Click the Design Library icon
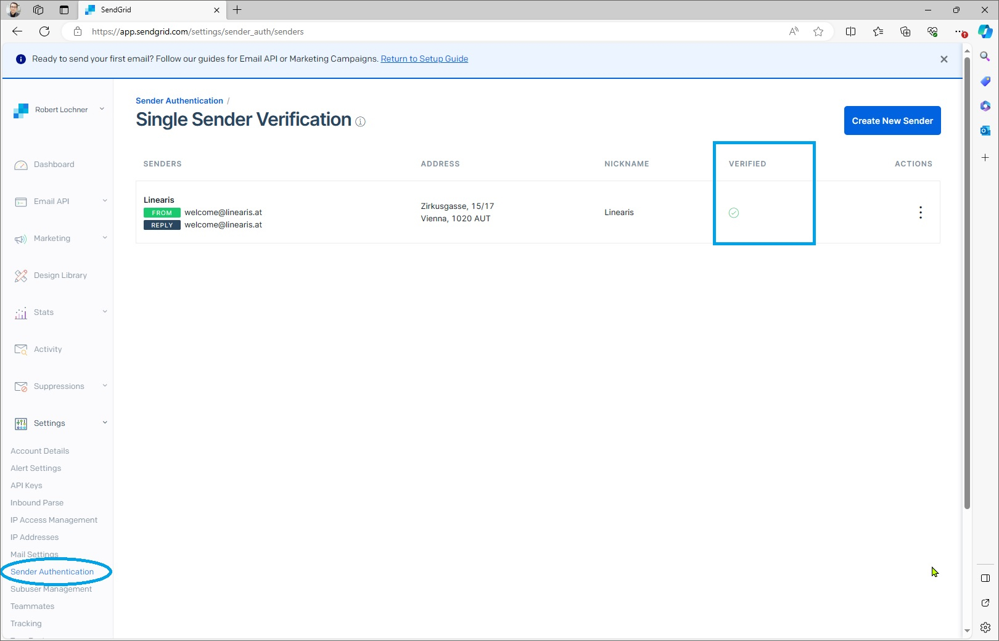999x641 pixels. tap(21, 276)
